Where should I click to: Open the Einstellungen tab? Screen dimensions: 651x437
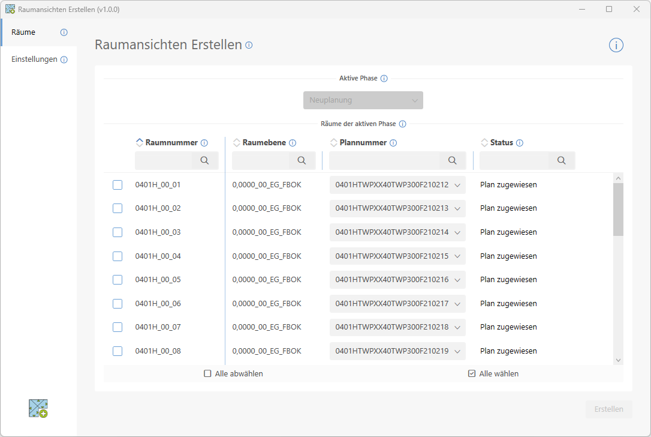35,59
